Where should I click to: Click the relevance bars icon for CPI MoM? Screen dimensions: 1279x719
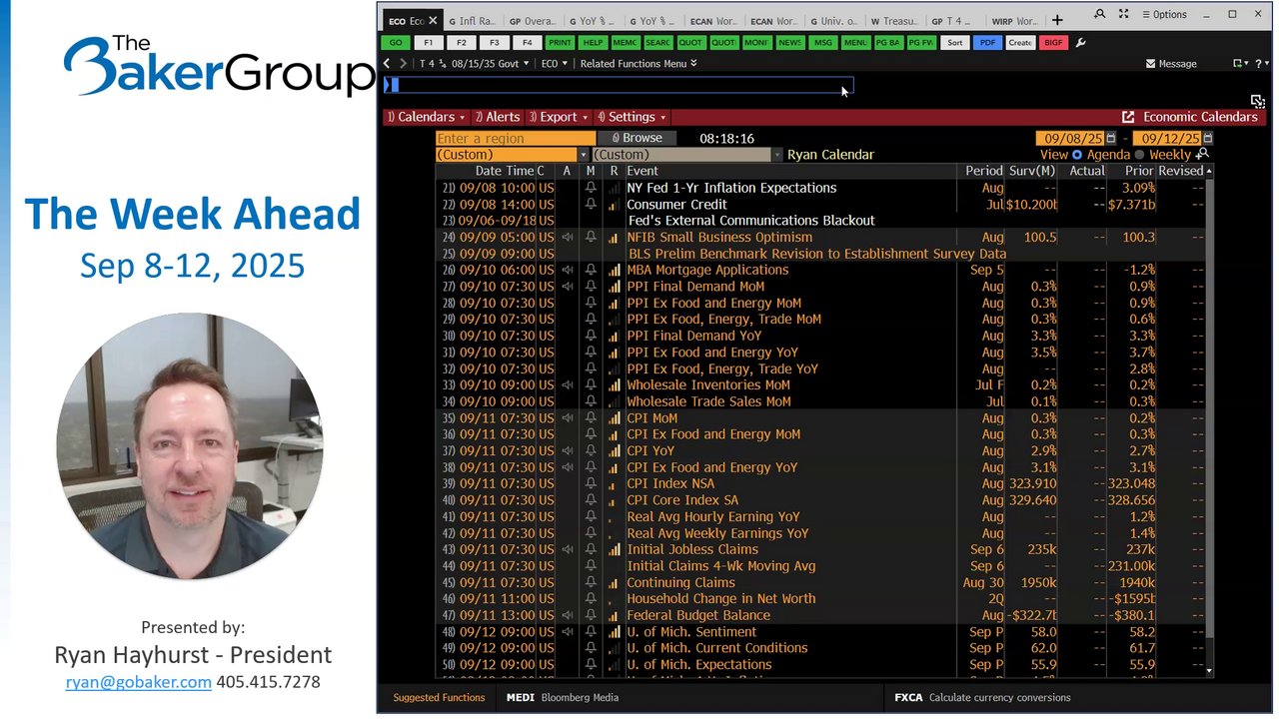(614, 417)
